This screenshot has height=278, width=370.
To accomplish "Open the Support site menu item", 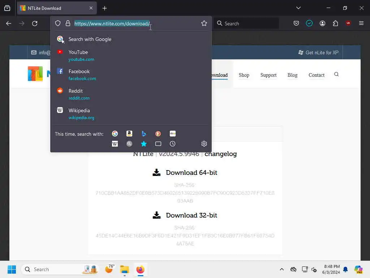I will pos(268,75).
